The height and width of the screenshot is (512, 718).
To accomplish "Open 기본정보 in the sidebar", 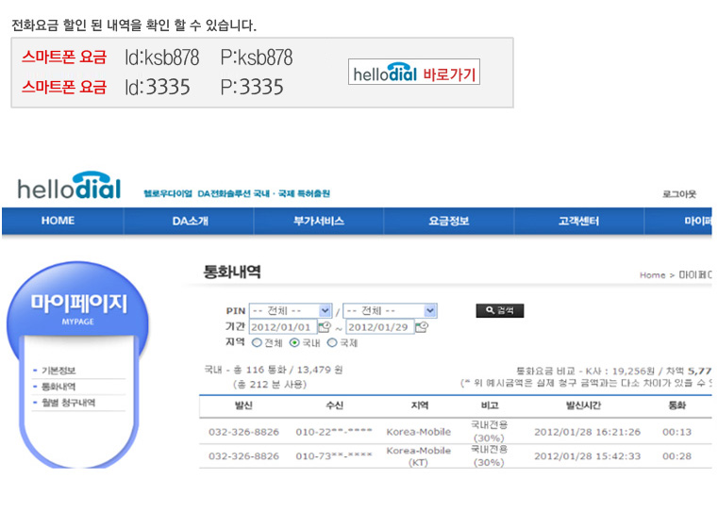I will [x=58, y=371].
